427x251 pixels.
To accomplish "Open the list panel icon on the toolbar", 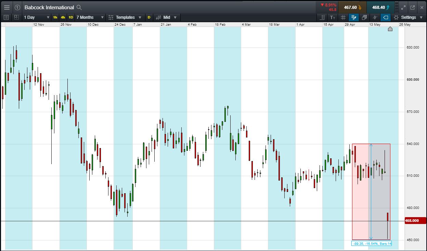I will [x=6, y=17].
